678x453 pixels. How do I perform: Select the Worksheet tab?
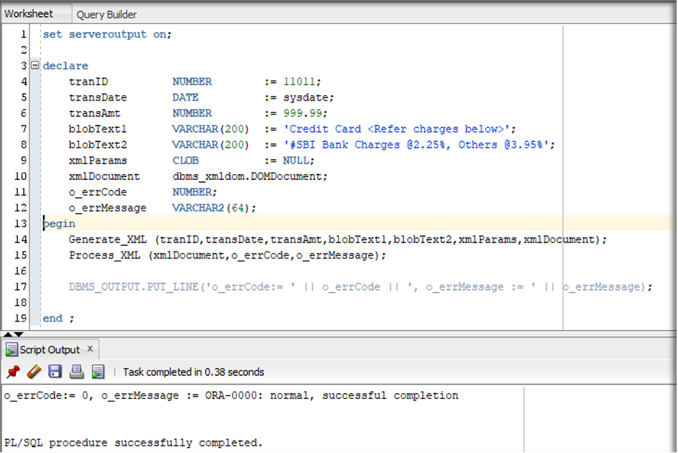point(28,14)
